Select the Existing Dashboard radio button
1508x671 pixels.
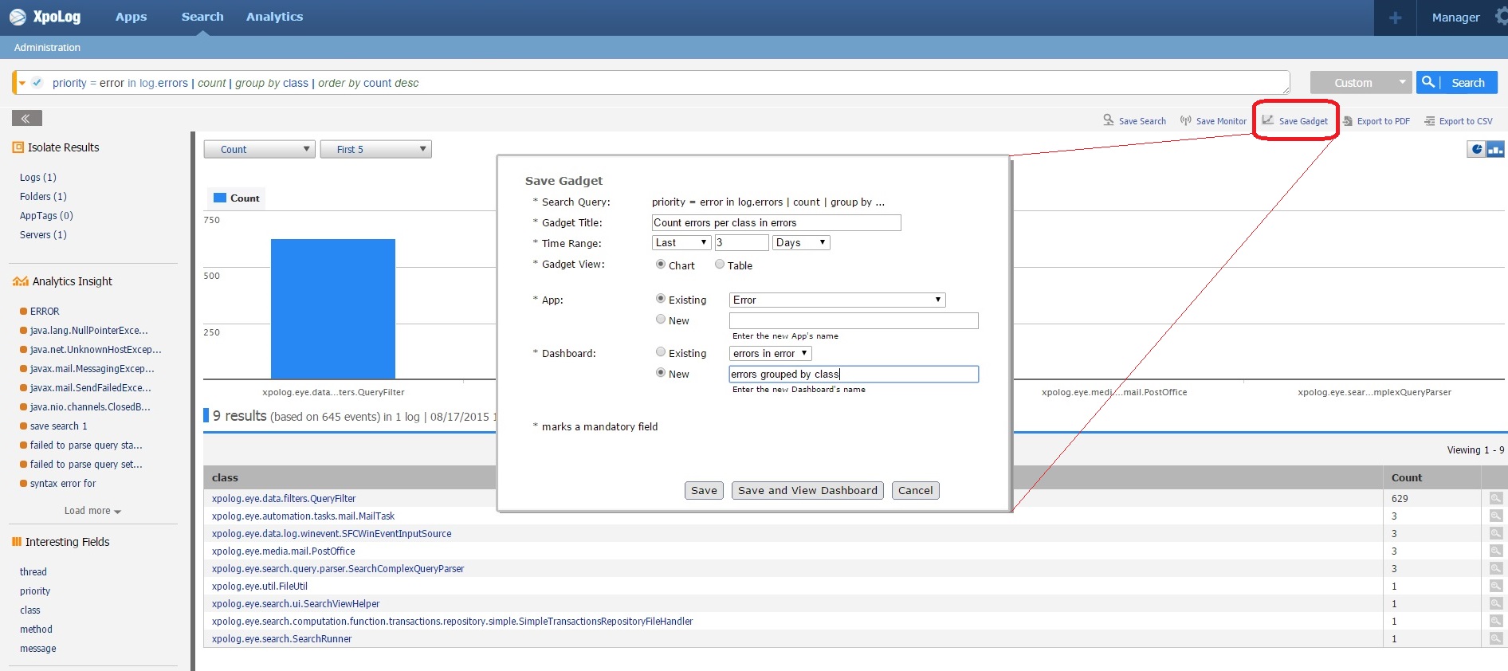pos(661,352)
